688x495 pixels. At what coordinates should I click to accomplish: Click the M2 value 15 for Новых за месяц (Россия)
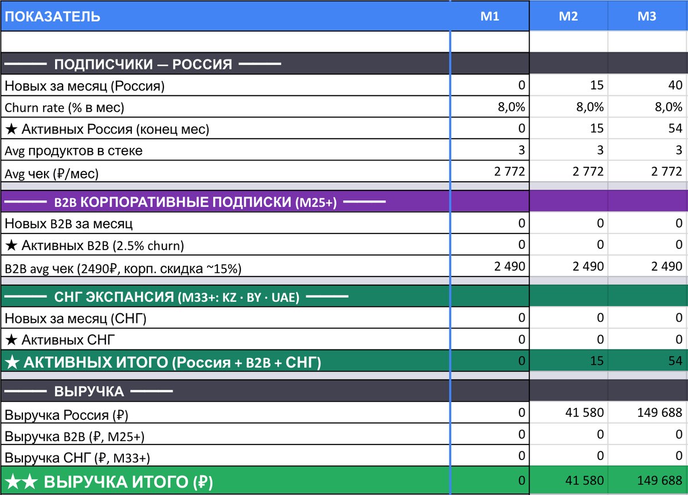pyautogui.click(x=597, y=85)
